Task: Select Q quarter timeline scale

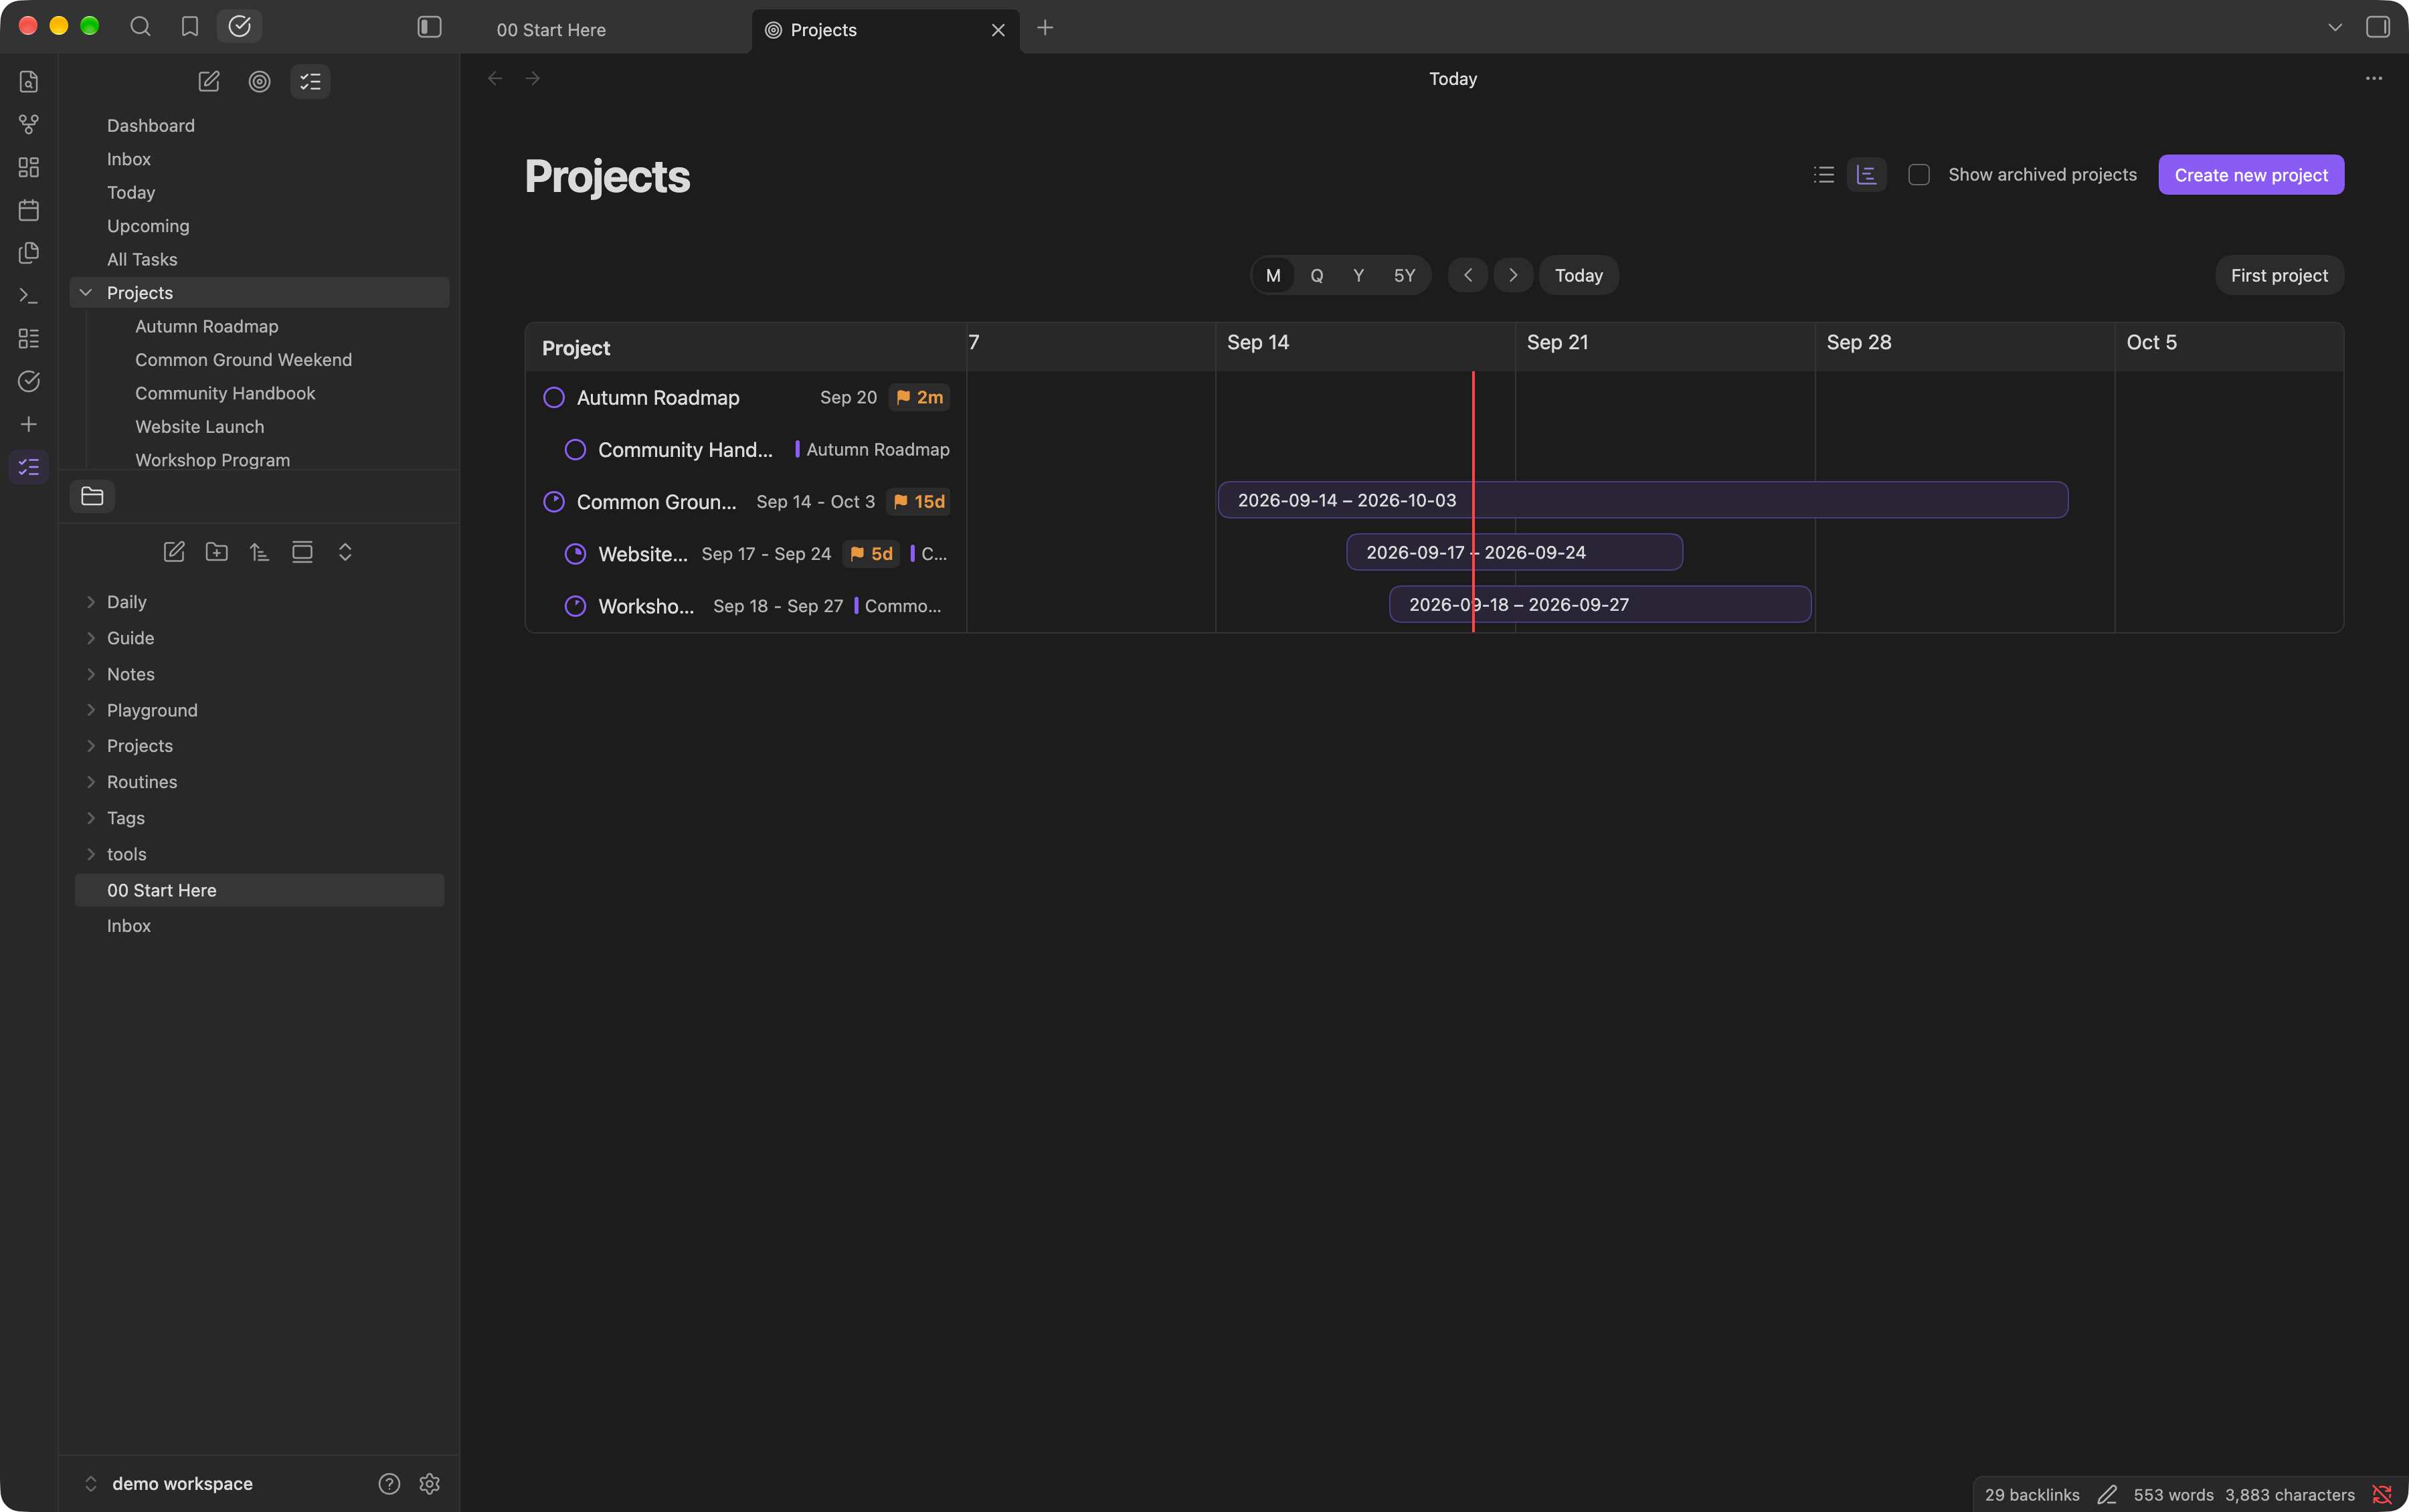Action: tap(1317, 276)
